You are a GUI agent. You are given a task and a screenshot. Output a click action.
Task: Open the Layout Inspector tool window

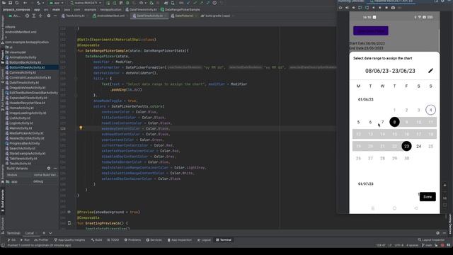431,240
